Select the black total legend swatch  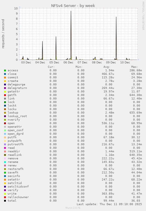click(x=5, y=201)
